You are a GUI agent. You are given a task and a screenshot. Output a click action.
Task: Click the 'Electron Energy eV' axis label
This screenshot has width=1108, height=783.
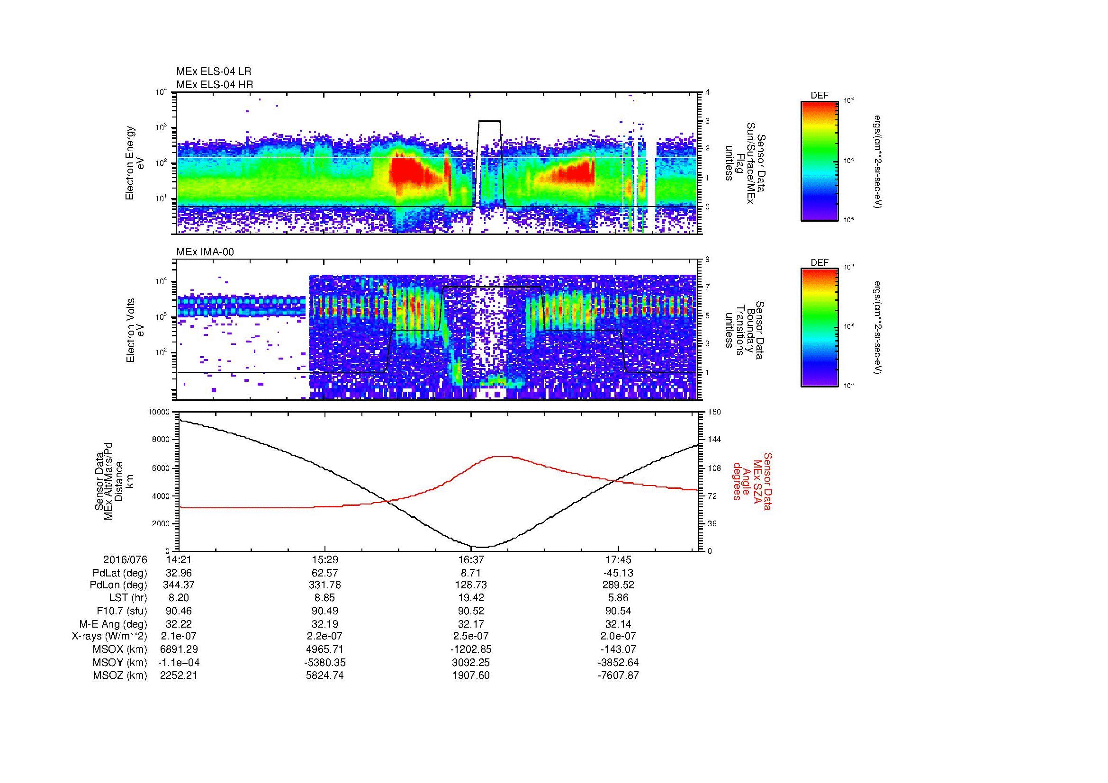135,163
